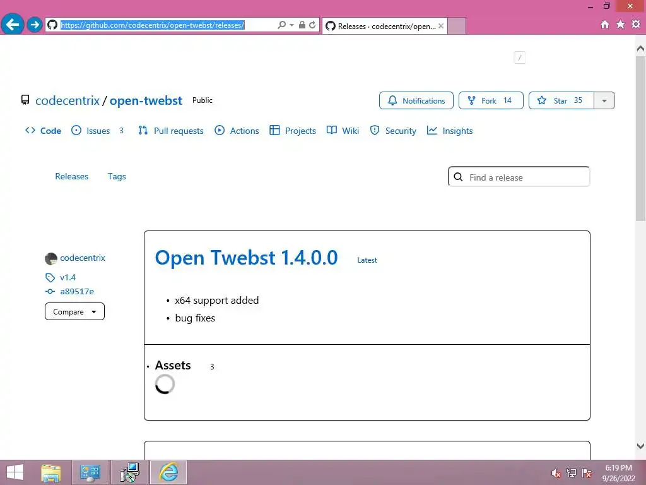The height and width of the screenshot is (485, 646).
Task: Refresh the page with reload icon
Action: pos(312,25)
